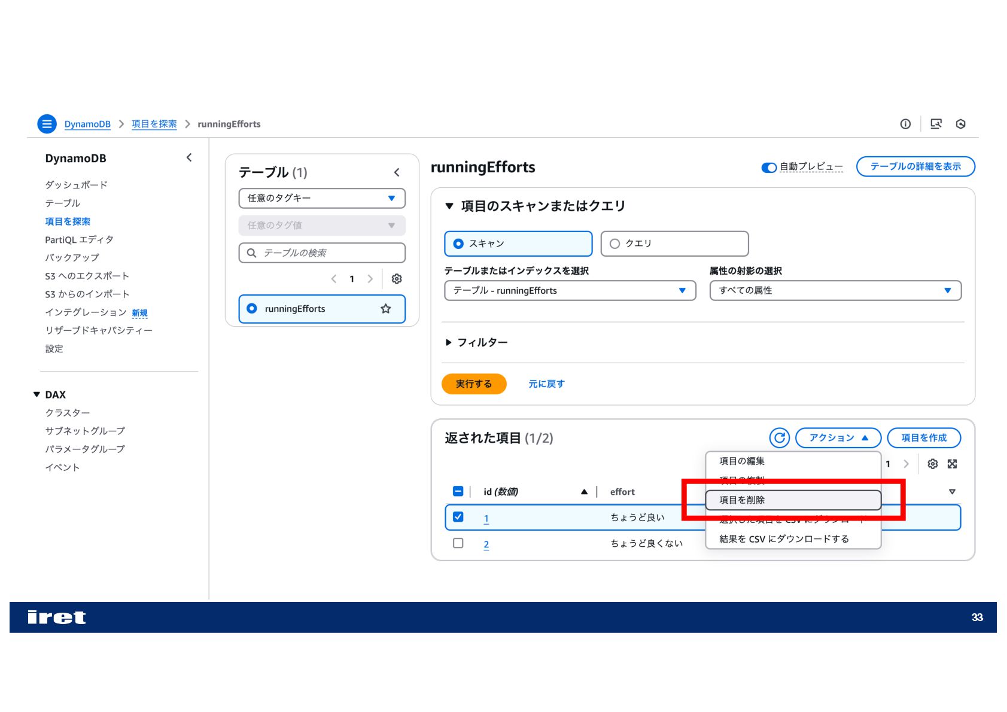Sort by id column ascending arrow
Image resolution: width=1007 pixels, height=712 pixels.
(x=584, y=492)
